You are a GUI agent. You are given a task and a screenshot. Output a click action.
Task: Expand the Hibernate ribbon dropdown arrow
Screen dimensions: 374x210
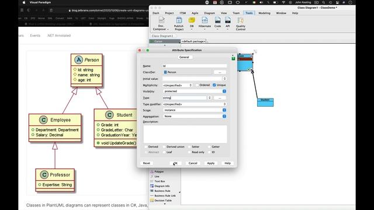point(205,29)
